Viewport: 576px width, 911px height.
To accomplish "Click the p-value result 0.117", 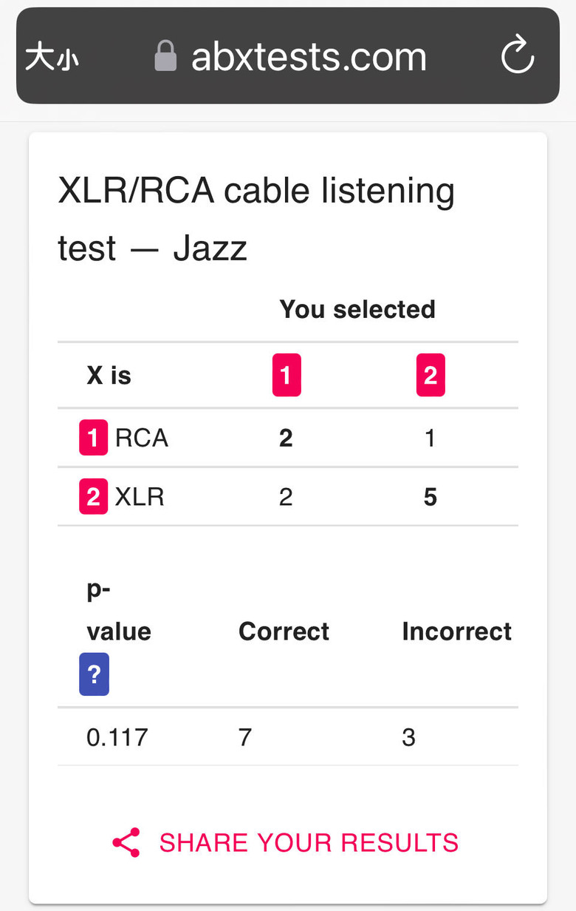I will point(117,736).
